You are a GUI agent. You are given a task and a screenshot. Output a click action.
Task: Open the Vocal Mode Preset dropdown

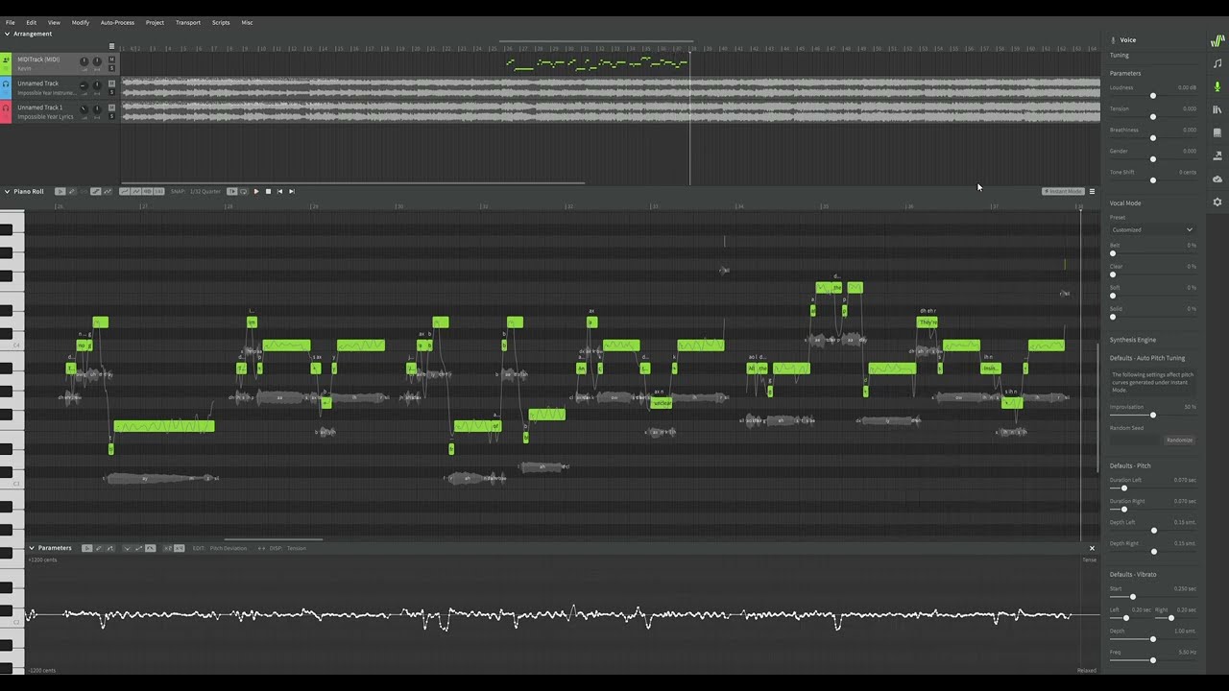click(1152, 229)
